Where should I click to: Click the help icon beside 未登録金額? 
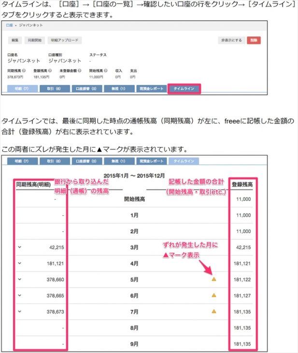80,71
